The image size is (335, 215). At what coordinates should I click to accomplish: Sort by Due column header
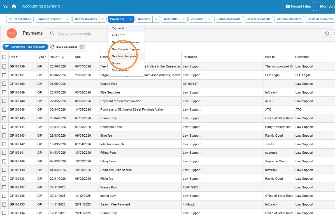click(78, 57)
